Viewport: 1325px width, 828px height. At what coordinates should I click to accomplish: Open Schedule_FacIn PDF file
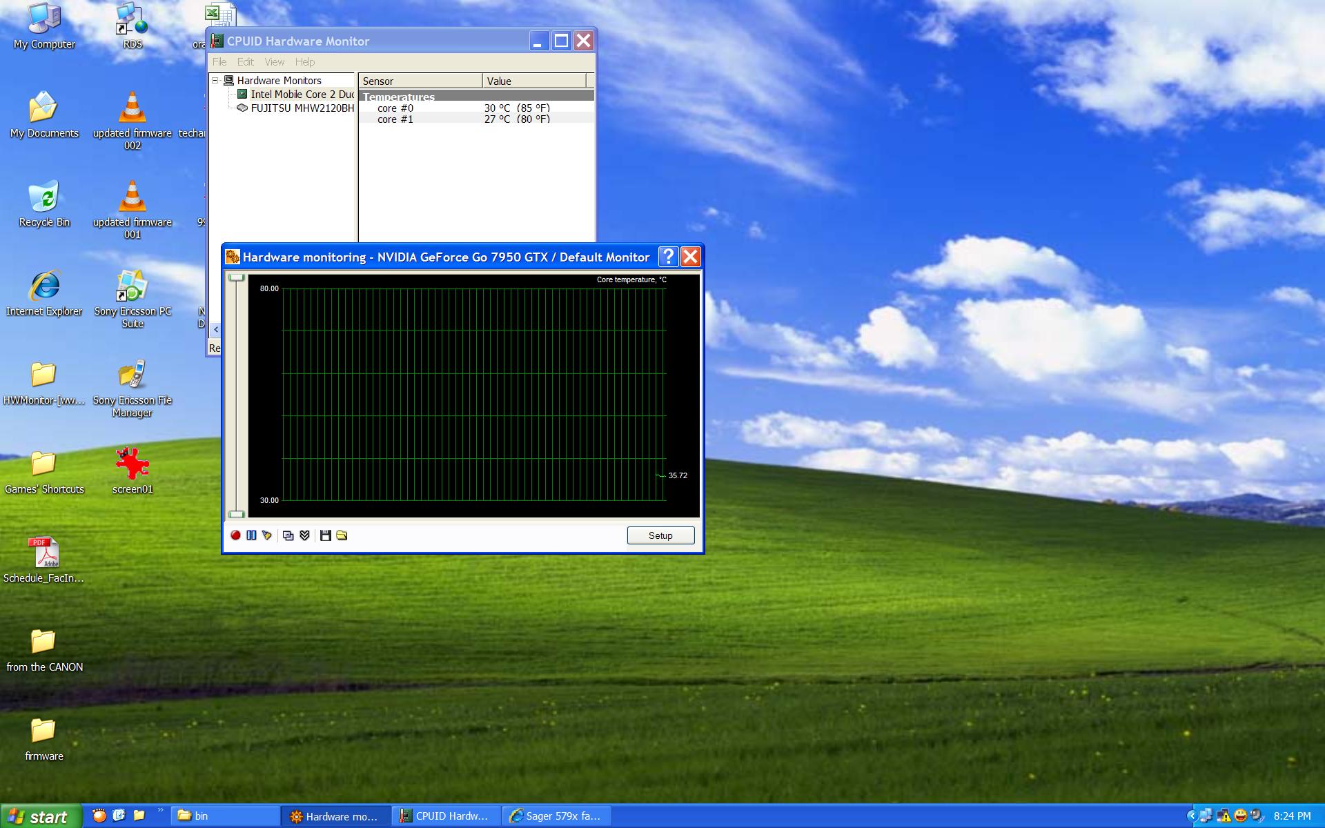(44, 560)
